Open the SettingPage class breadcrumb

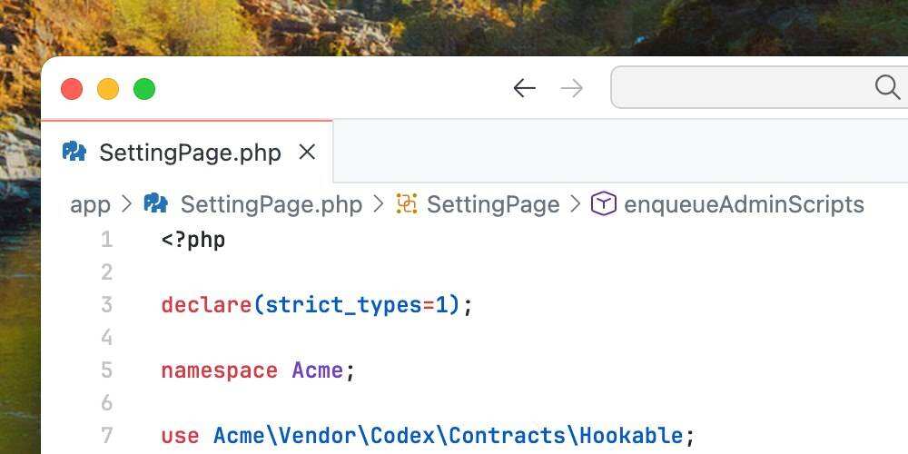[x=493, y=204]
